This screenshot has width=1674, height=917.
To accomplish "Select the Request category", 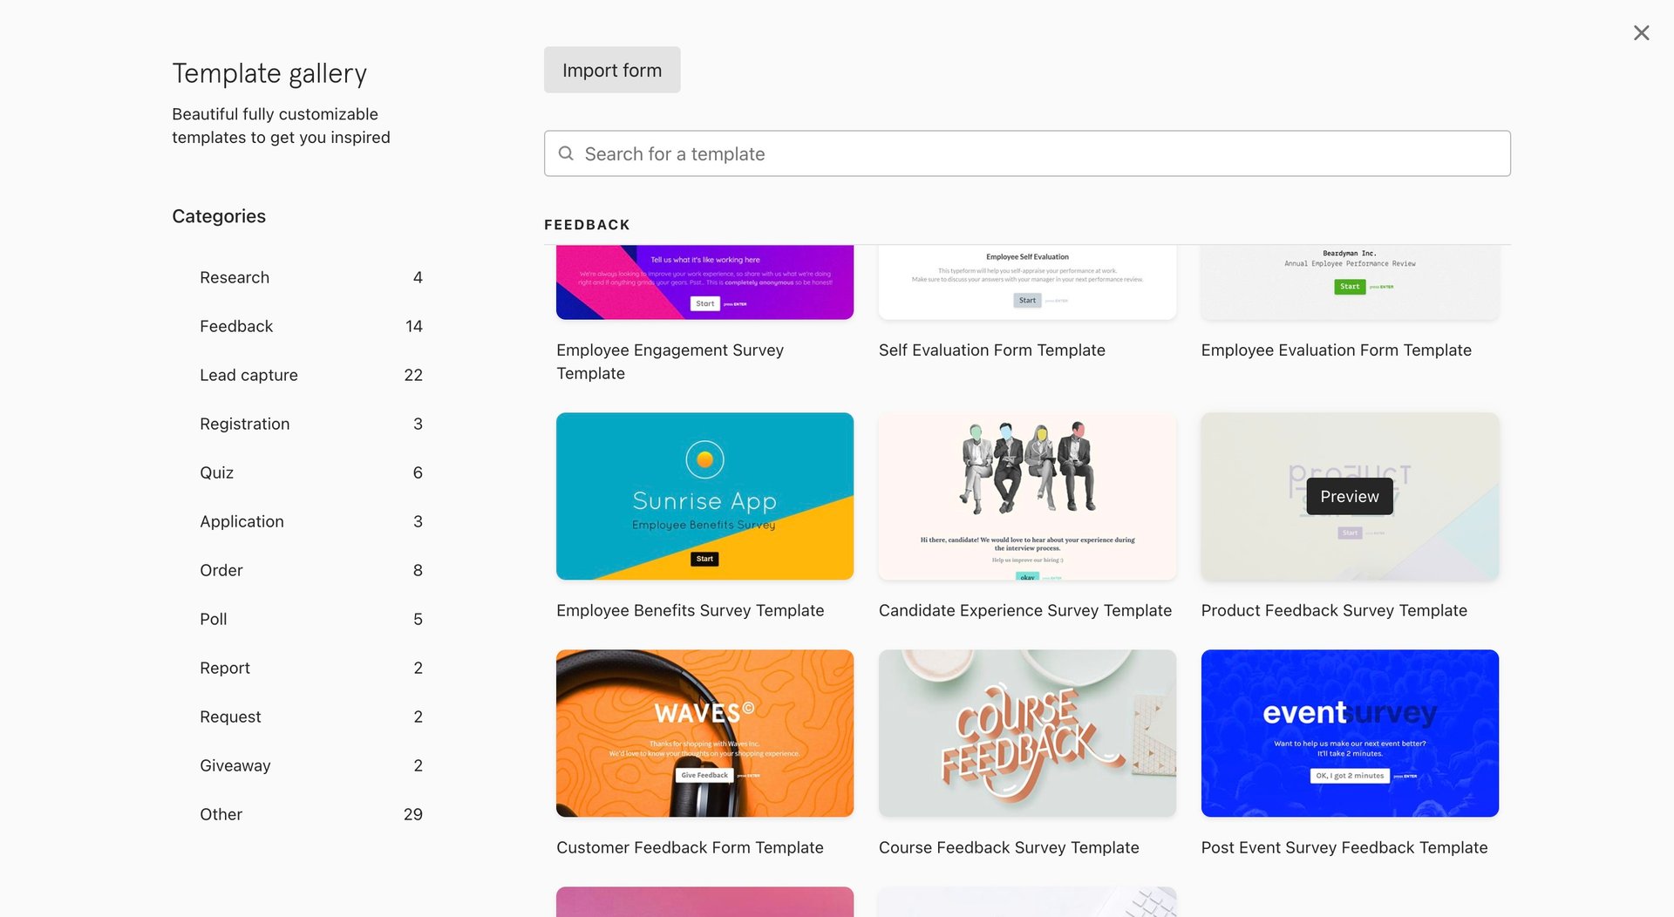I will pos(311,717).
